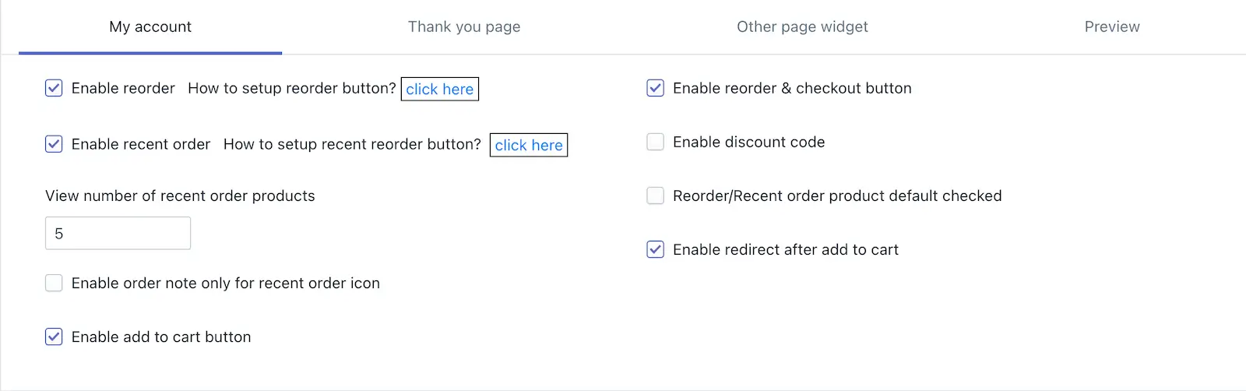Viewport: 1246px width, 391px height.
Task: Uncheck Enable reorder & checkout button
Action: coord(656,88)
